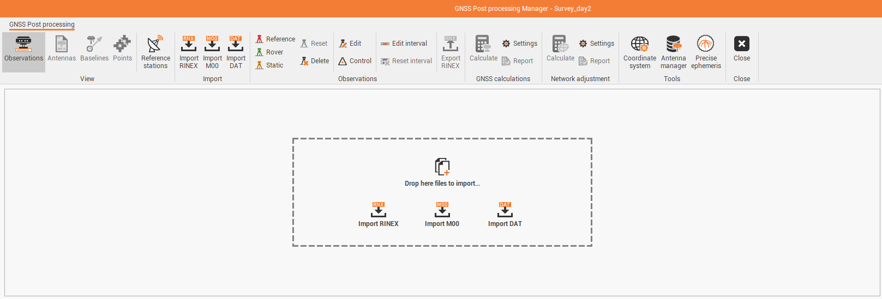Click Import RINEX in drop zone
The width and height of the screenshot is (882, 299).
[379, 215]
